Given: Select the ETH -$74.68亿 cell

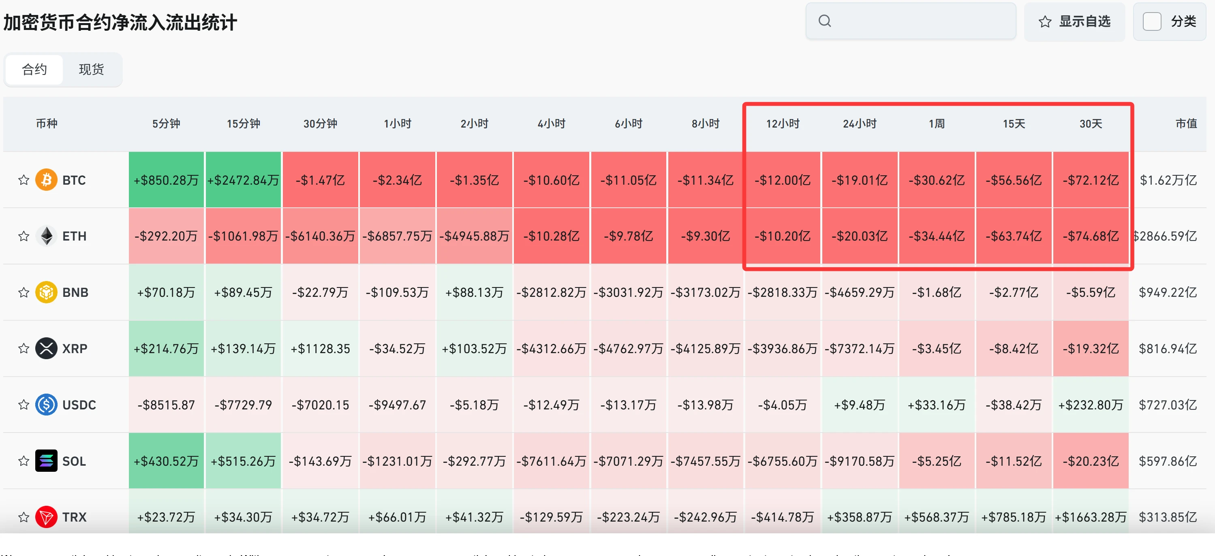Looking at the screenshot, I should 1091,236.
